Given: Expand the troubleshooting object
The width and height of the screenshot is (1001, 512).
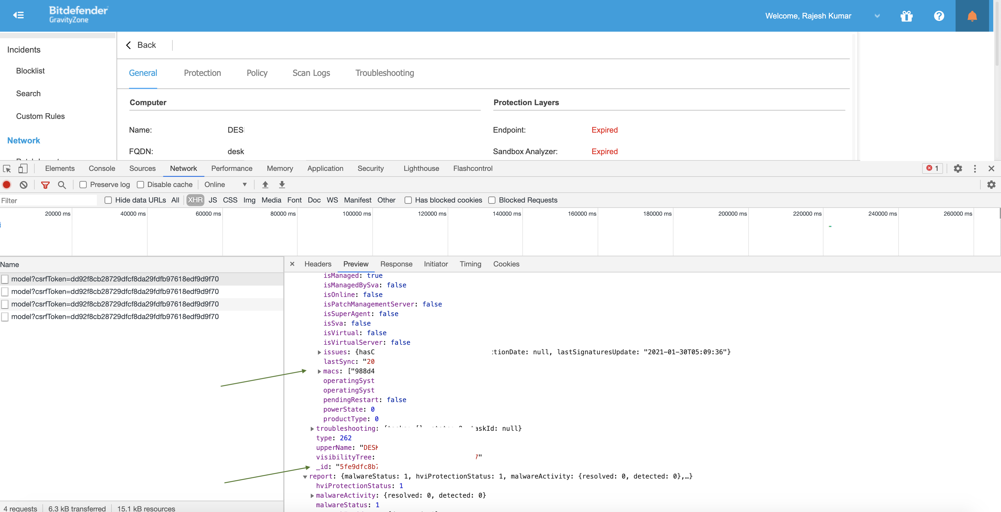Looking at the screenshot, I should (312, 429).
